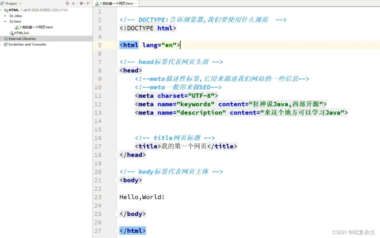Image resolution: width=380 pixels, height=238 pixels.
Task: Click the html file icon in project tree
Action: coord(17,27)
